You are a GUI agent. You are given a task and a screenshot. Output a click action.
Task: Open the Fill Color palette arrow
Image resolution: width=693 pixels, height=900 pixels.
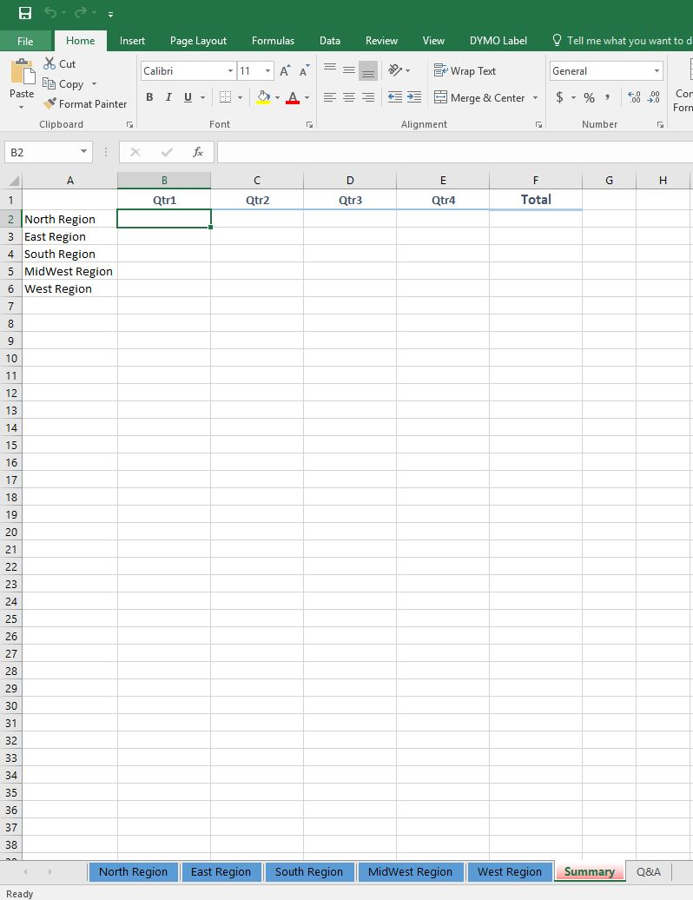[x=278, y=97]
